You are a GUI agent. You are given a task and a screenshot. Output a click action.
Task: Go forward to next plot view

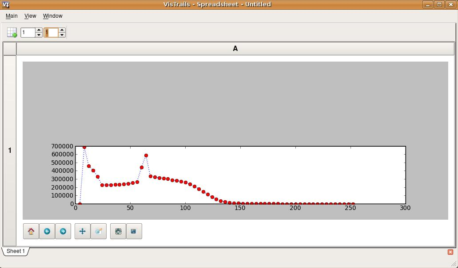point(63,231)
